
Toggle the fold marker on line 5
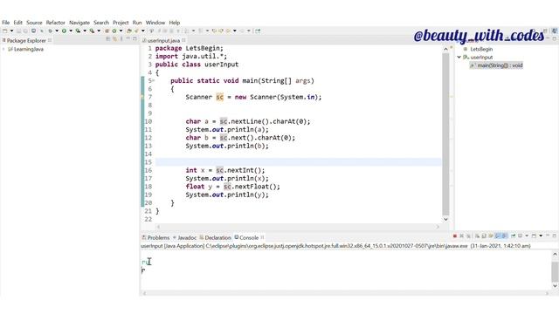(154, 81)
